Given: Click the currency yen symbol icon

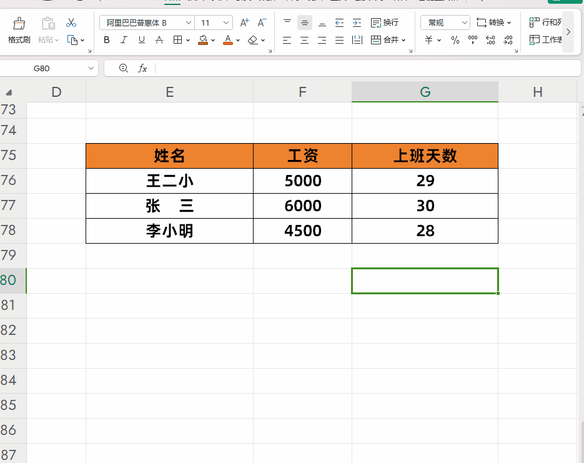Looking at the screenshot, I should 429,40.
